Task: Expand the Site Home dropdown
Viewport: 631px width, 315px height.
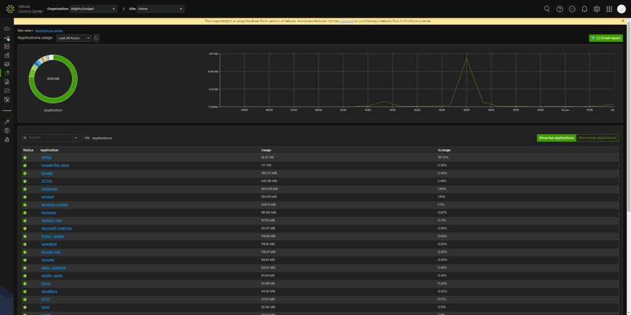Action: point(160,9)
